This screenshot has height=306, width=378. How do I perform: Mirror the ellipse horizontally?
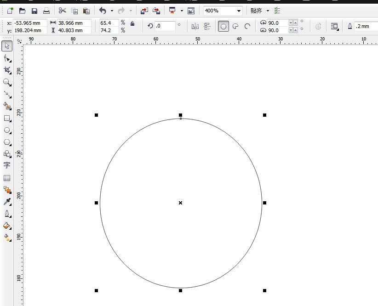pos(195,26)
